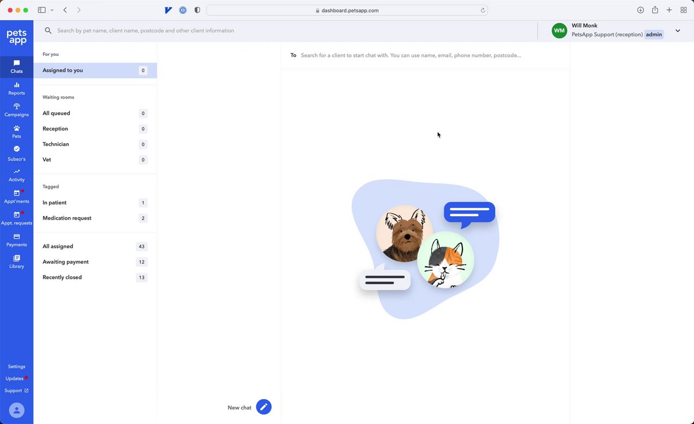Click the blue V extension icon
The width and height of the screenshot is (694, 424).
[169, 10]
